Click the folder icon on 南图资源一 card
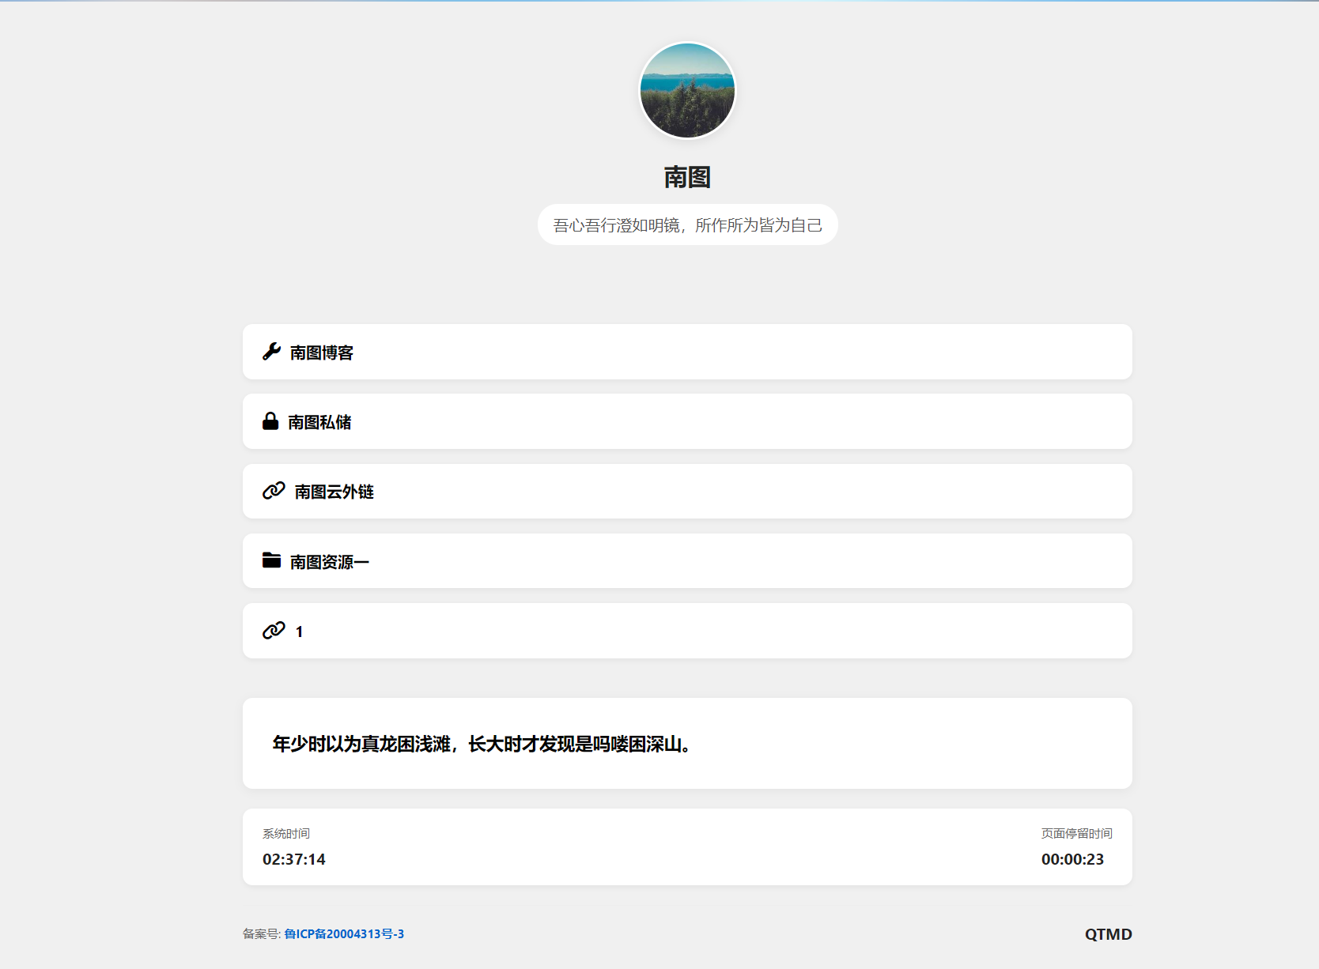The height and width of the screenshot is (969, 1319). pyautogui.click(x=271, y=560)
